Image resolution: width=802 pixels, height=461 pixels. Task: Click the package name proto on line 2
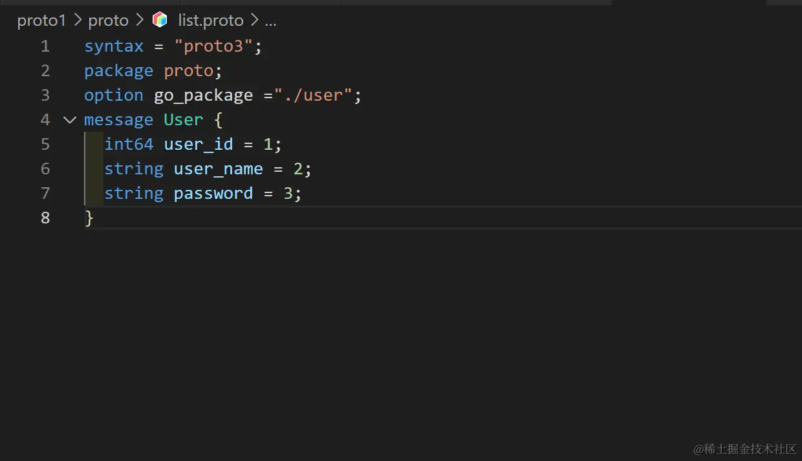(x=188, y=70)
